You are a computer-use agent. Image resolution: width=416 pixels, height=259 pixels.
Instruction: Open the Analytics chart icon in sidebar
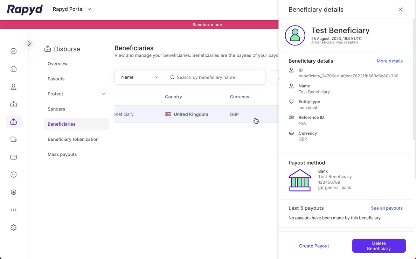13,192
